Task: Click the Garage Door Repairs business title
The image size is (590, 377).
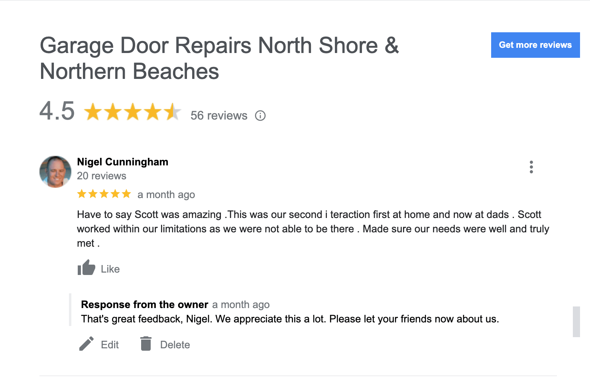Action: (219, 58)
